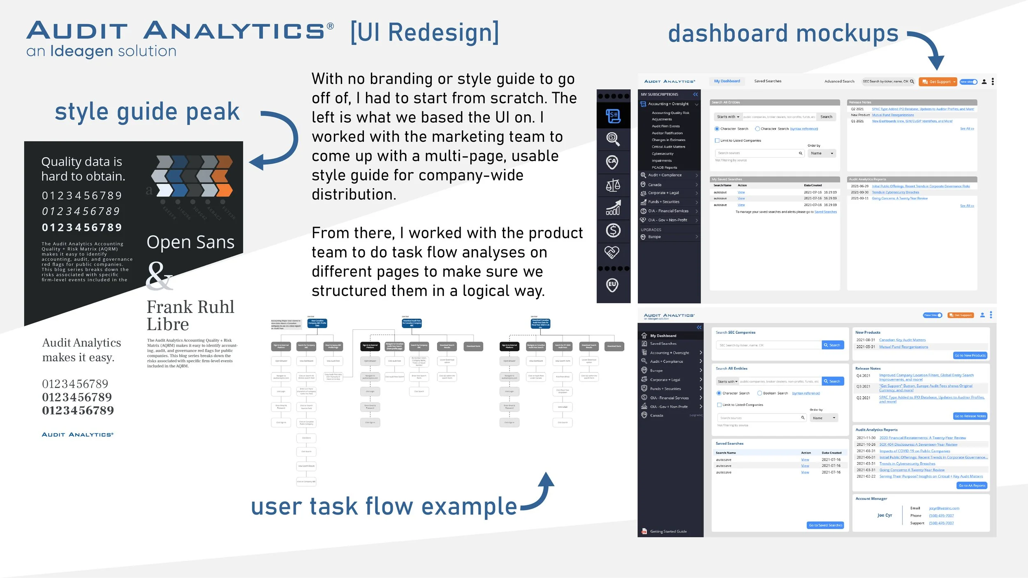The width and height of the screenshot is (1028, 578).
Task: Open the Order by Name dropdown in upper mockup
Action: pos(822,153)
